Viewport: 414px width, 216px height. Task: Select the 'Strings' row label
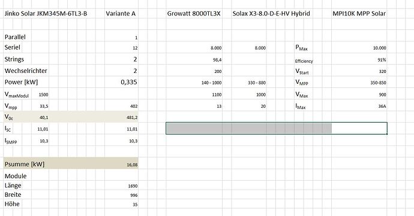[x=14, y=59]
